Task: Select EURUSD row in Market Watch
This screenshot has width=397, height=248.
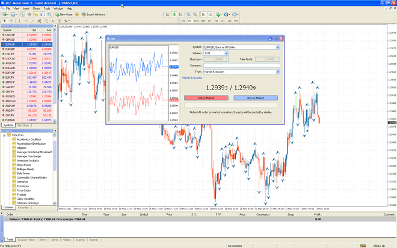Action: click(27, 44)
